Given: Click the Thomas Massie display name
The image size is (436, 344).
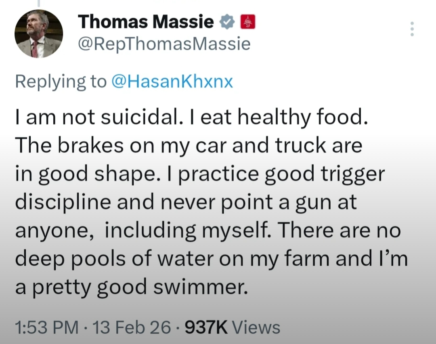Looking at the screenshot, I should [146, 22].
